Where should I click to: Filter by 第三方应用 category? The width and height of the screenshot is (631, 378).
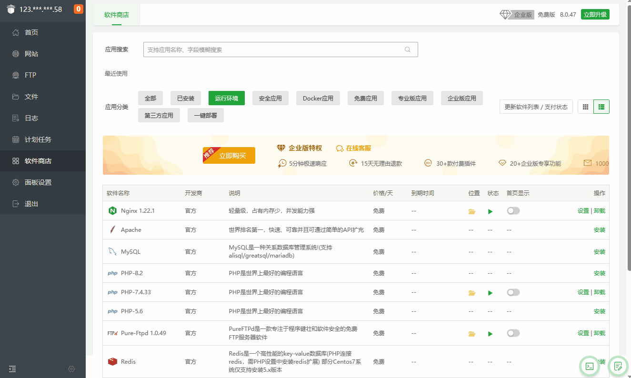tap(159, 115)
